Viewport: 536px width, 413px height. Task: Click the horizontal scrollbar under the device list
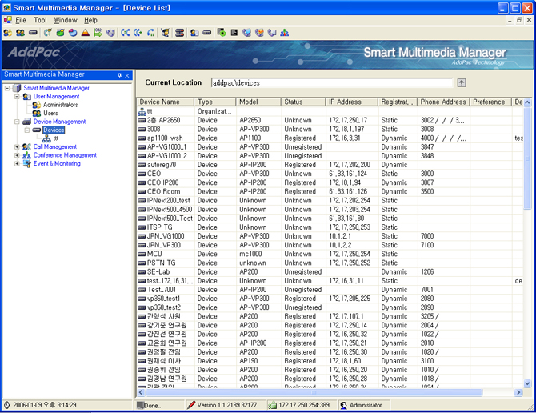coord(320,393)
